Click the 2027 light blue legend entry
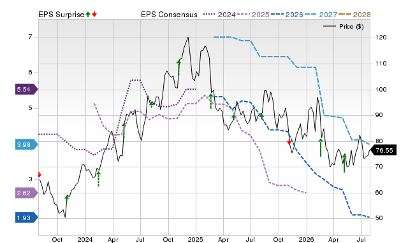Image resolution: width=408 pixels, height=243 pixels. coord(321,15)
